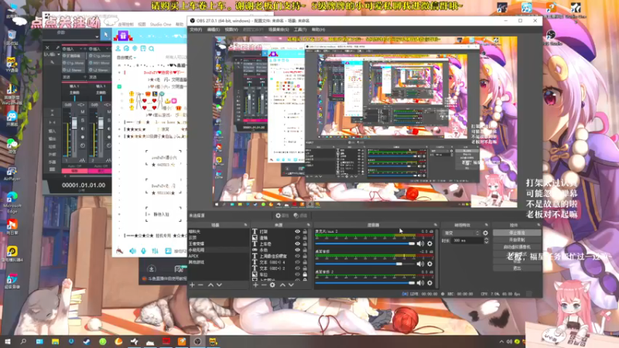This screenshot has height=348, width=619.
Task: Click the 启动虚拟摄像机 virtual camera button
Action: pyautogui.click(x=517, y=247)
